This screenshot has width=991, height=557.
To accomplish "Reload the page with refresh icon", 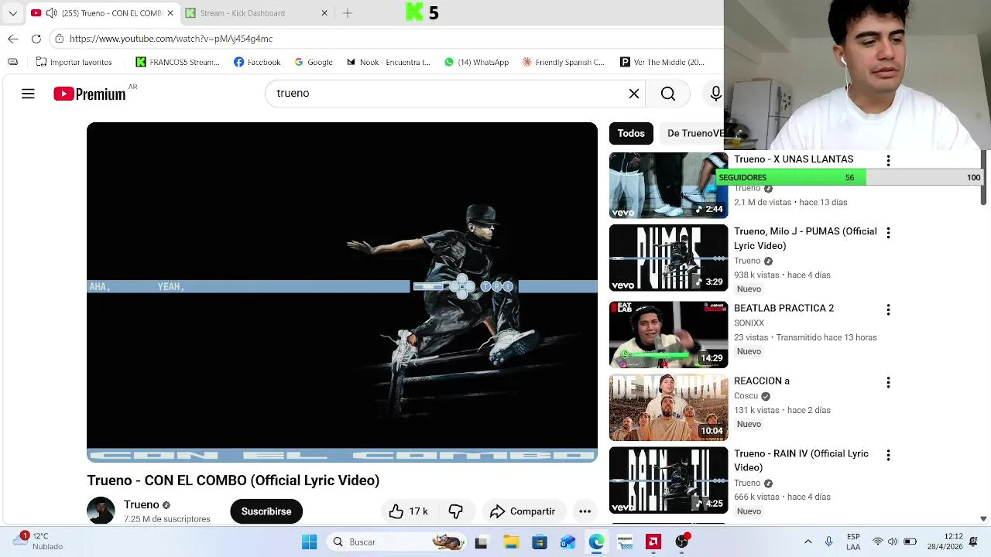I will (36, 39).
